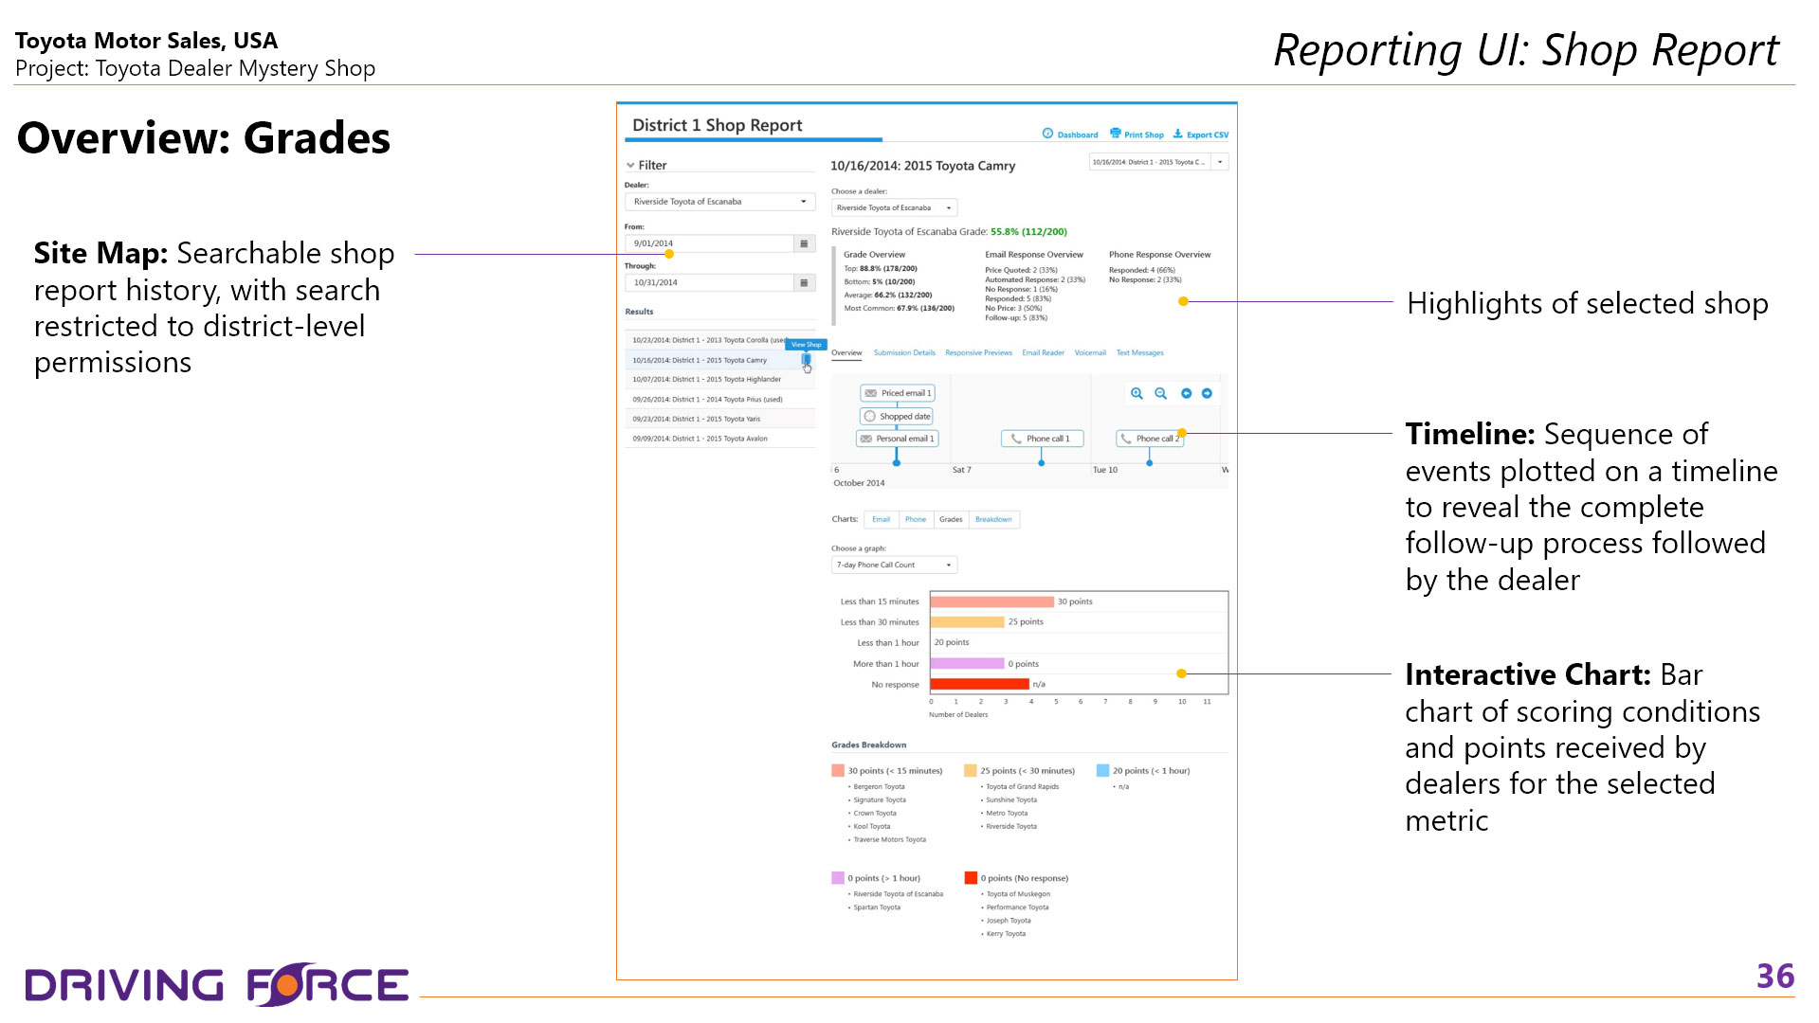
Task: Click the Shopped date timeline event
Action: (898, 417)
